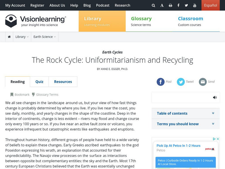Open the font size icon
The height and width of the screenshot is (169, 225).
tap(162, 5)
